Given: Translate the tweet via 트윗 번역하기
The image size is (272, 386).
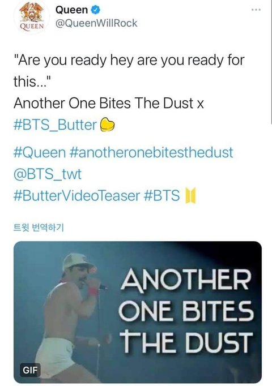Looking at the screenshot, I should click(39, 227).
